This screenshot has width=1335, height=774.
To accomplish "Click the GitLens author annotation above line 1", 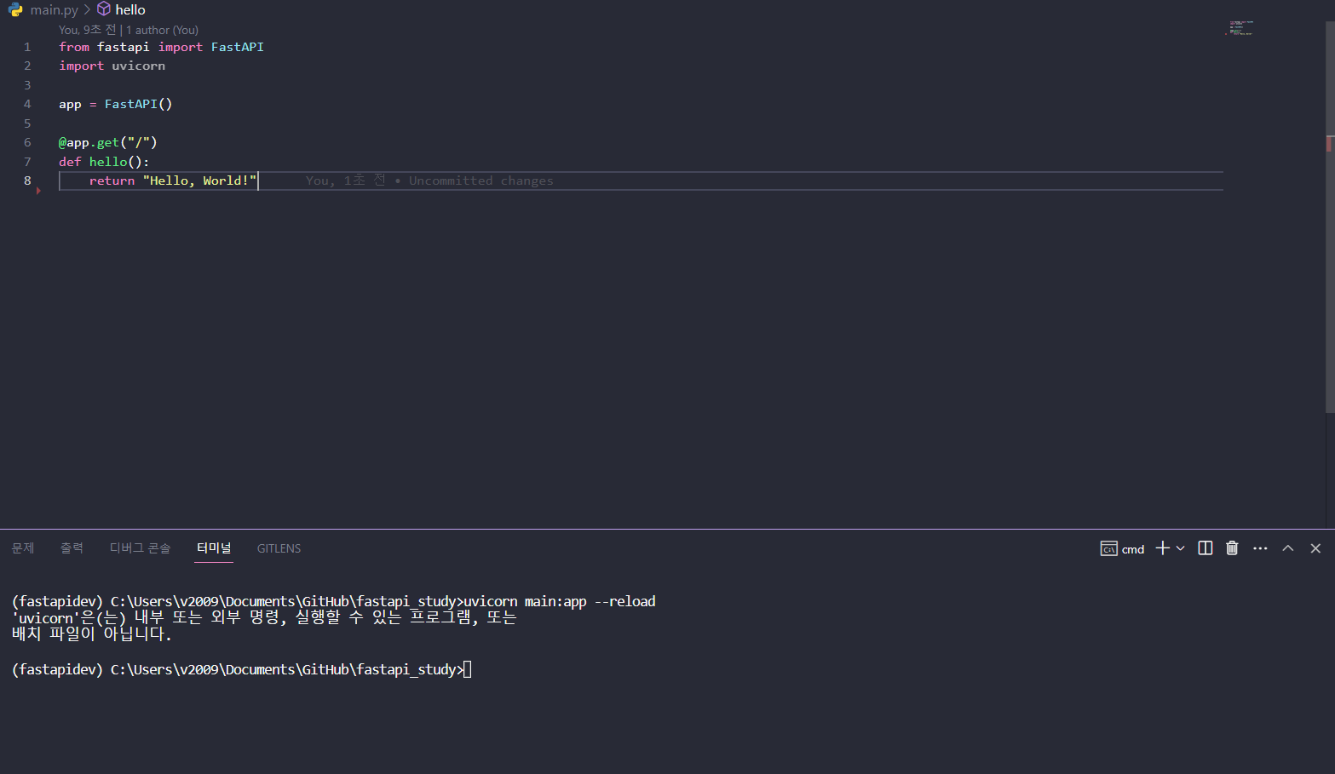I will 128,29.
